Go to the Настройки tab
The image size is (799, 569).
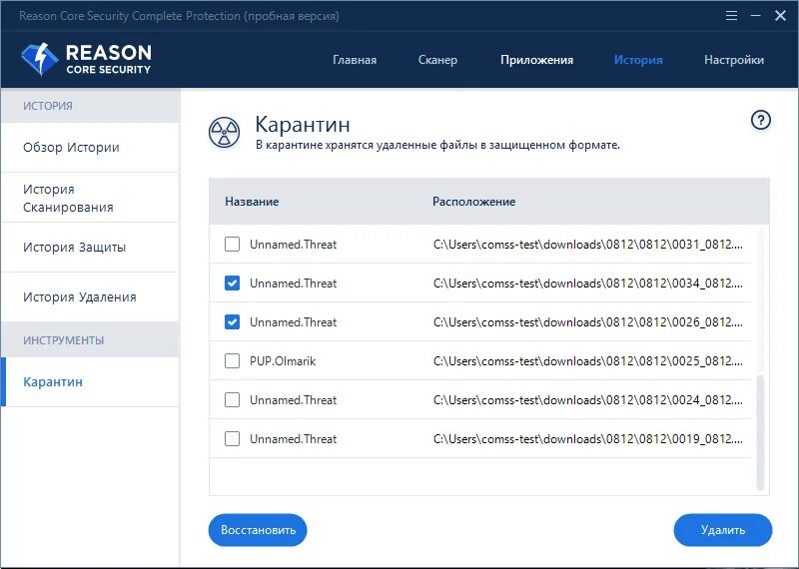tap(734, 60)
